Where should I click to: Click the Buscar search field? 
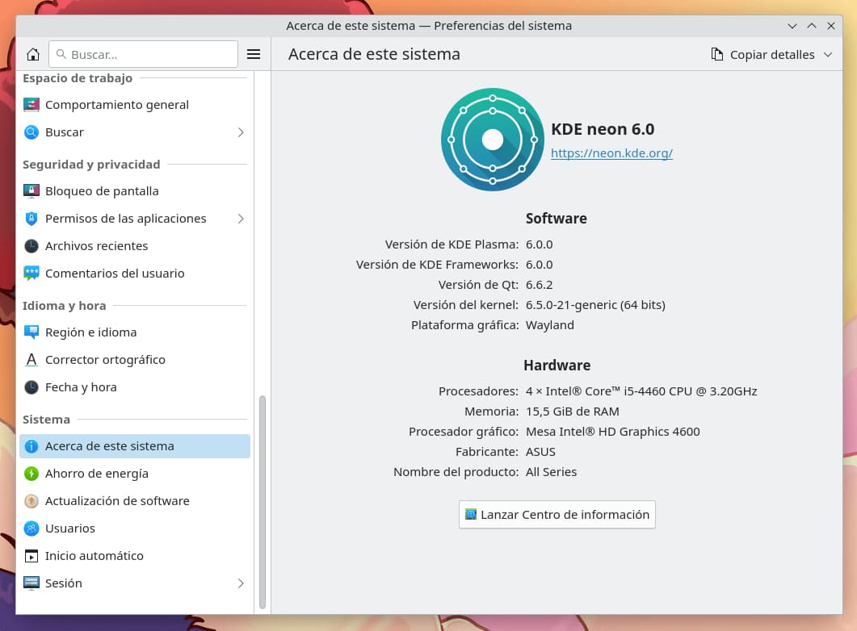tap(143, 54)
